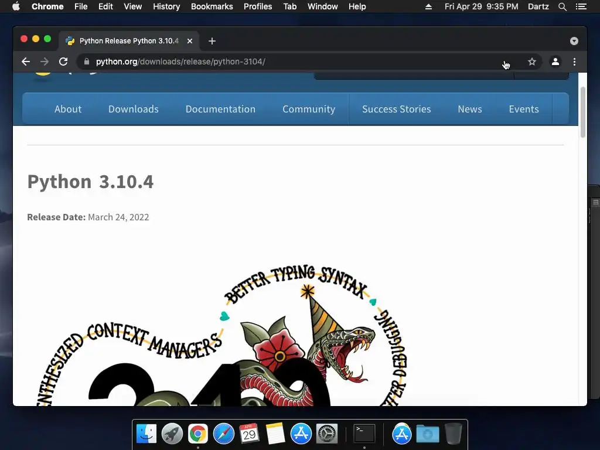The image size is (600, 450).
Task: Open the Window menu
Action: [x=323, y=6]
